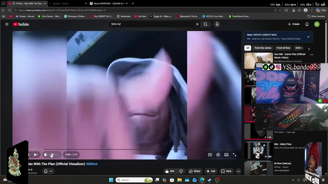
Task: Open the YouTube guide hamburger menu
Action: (x=7, y=24)
